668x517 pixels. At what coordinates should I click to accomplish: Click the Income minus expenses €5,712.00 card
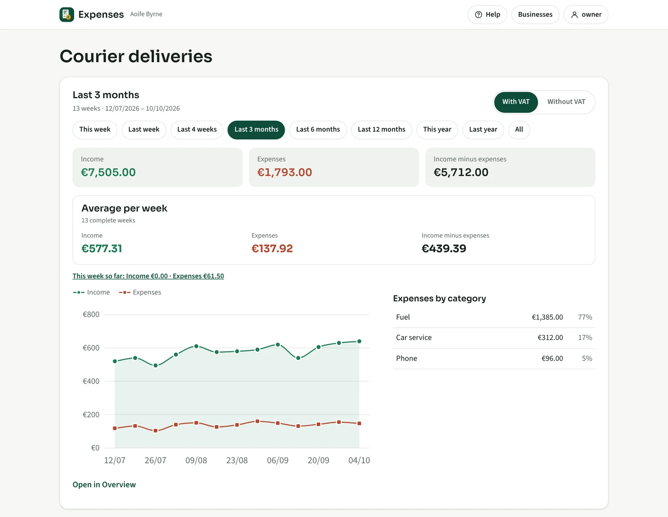(510, 167)
